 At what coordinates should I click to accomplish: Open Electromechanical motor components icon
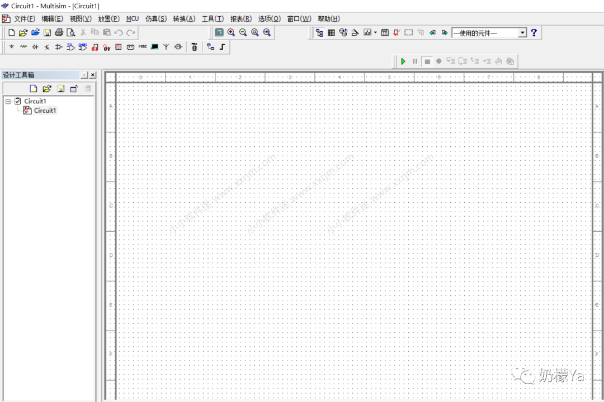(x=178, y=47)
